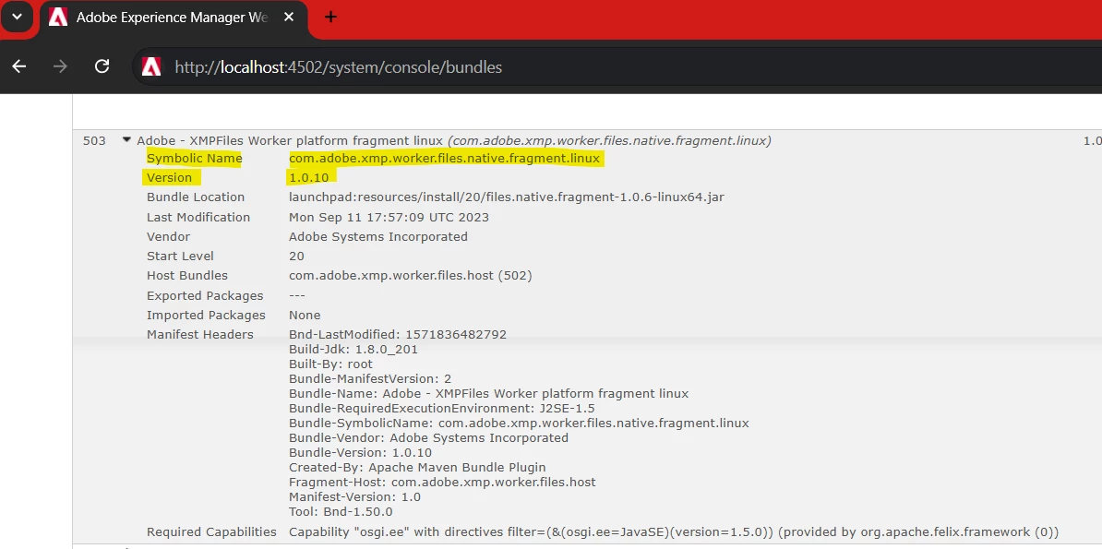Open a new browser tab
Screen dimensions: 1102x549
point(331,18)
